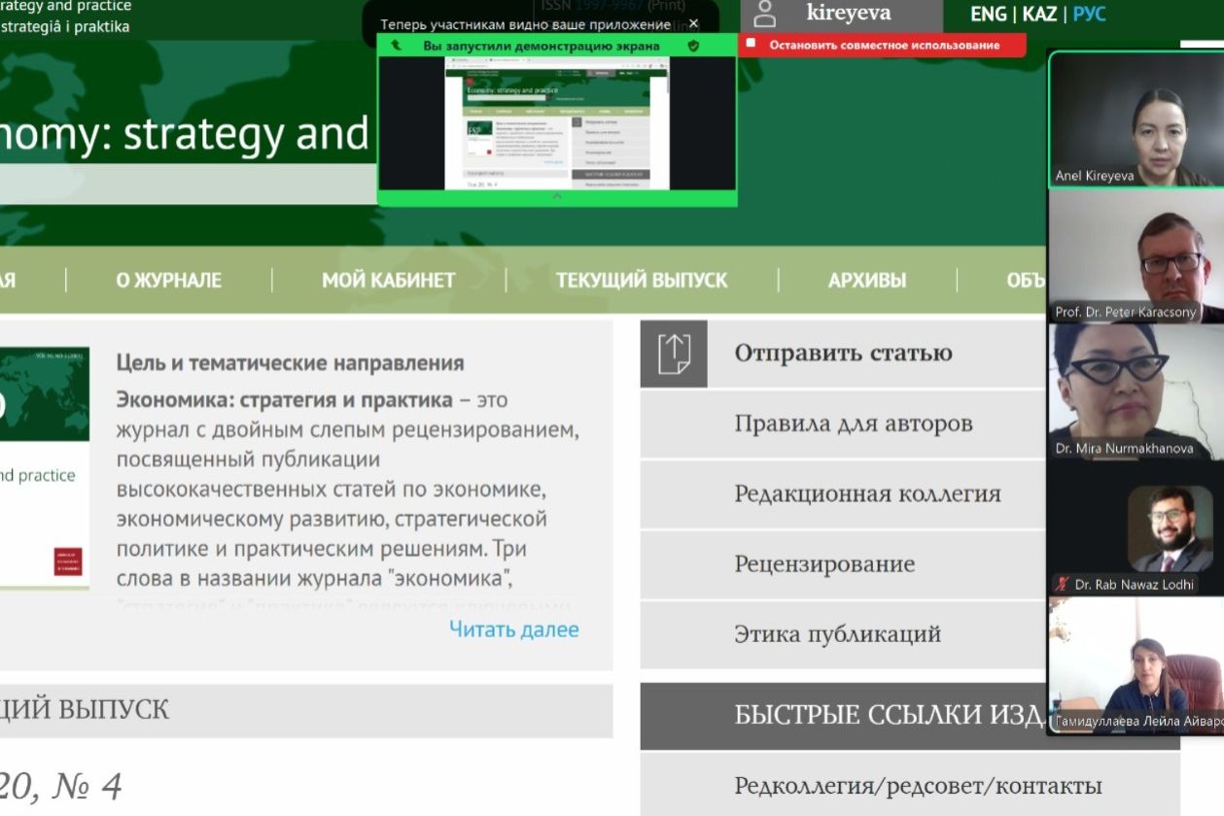Click the journal cover thumbnail image
The width and height of the screenshot is (1224, 816).
click(44, 466)
